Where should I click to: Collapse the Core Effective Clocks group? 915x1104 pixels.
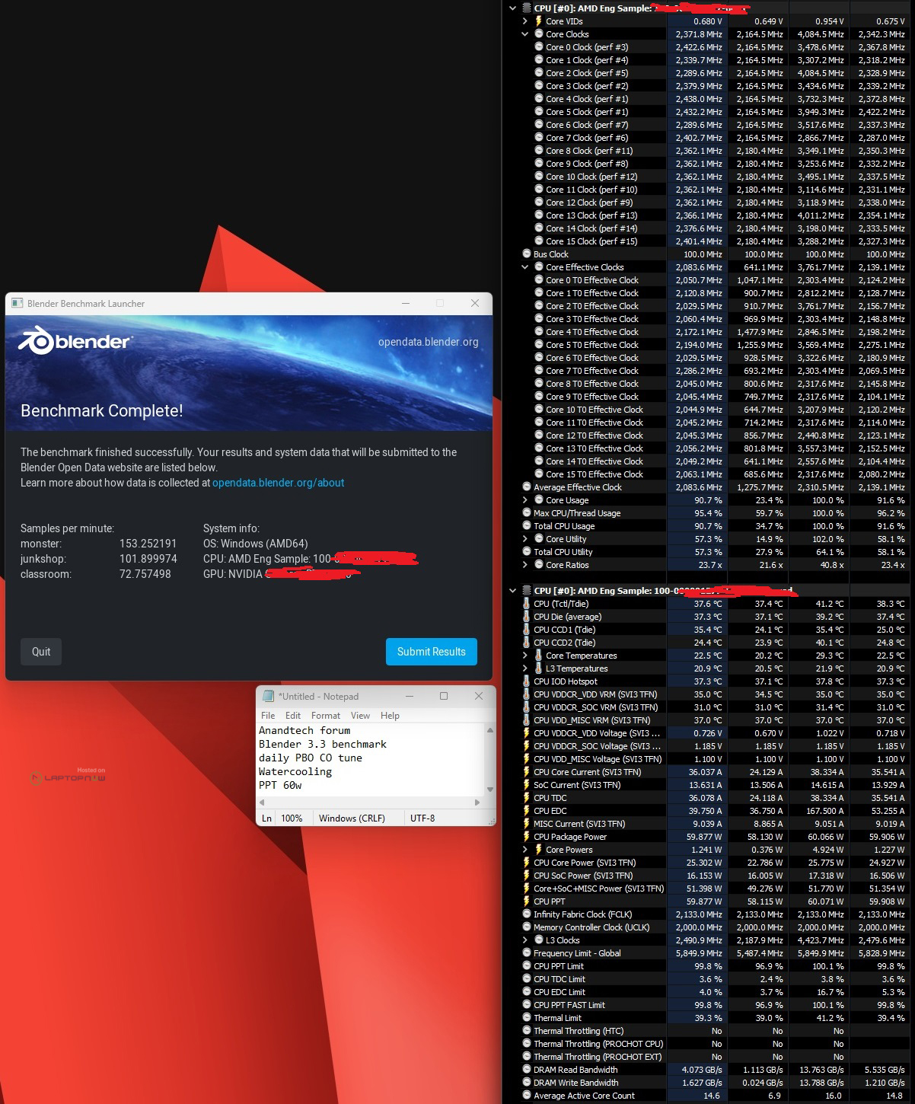click(525, 267)
